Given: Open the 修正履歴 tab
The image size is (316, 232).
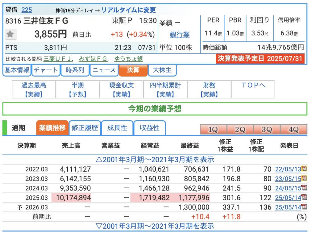Looking at the screenshot, I should (x=85, y=128).
